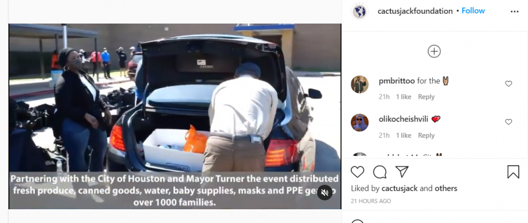The image size is (528, 223).
Task: View likes on pmbrittoo's comment
Action: coord(403,97)
